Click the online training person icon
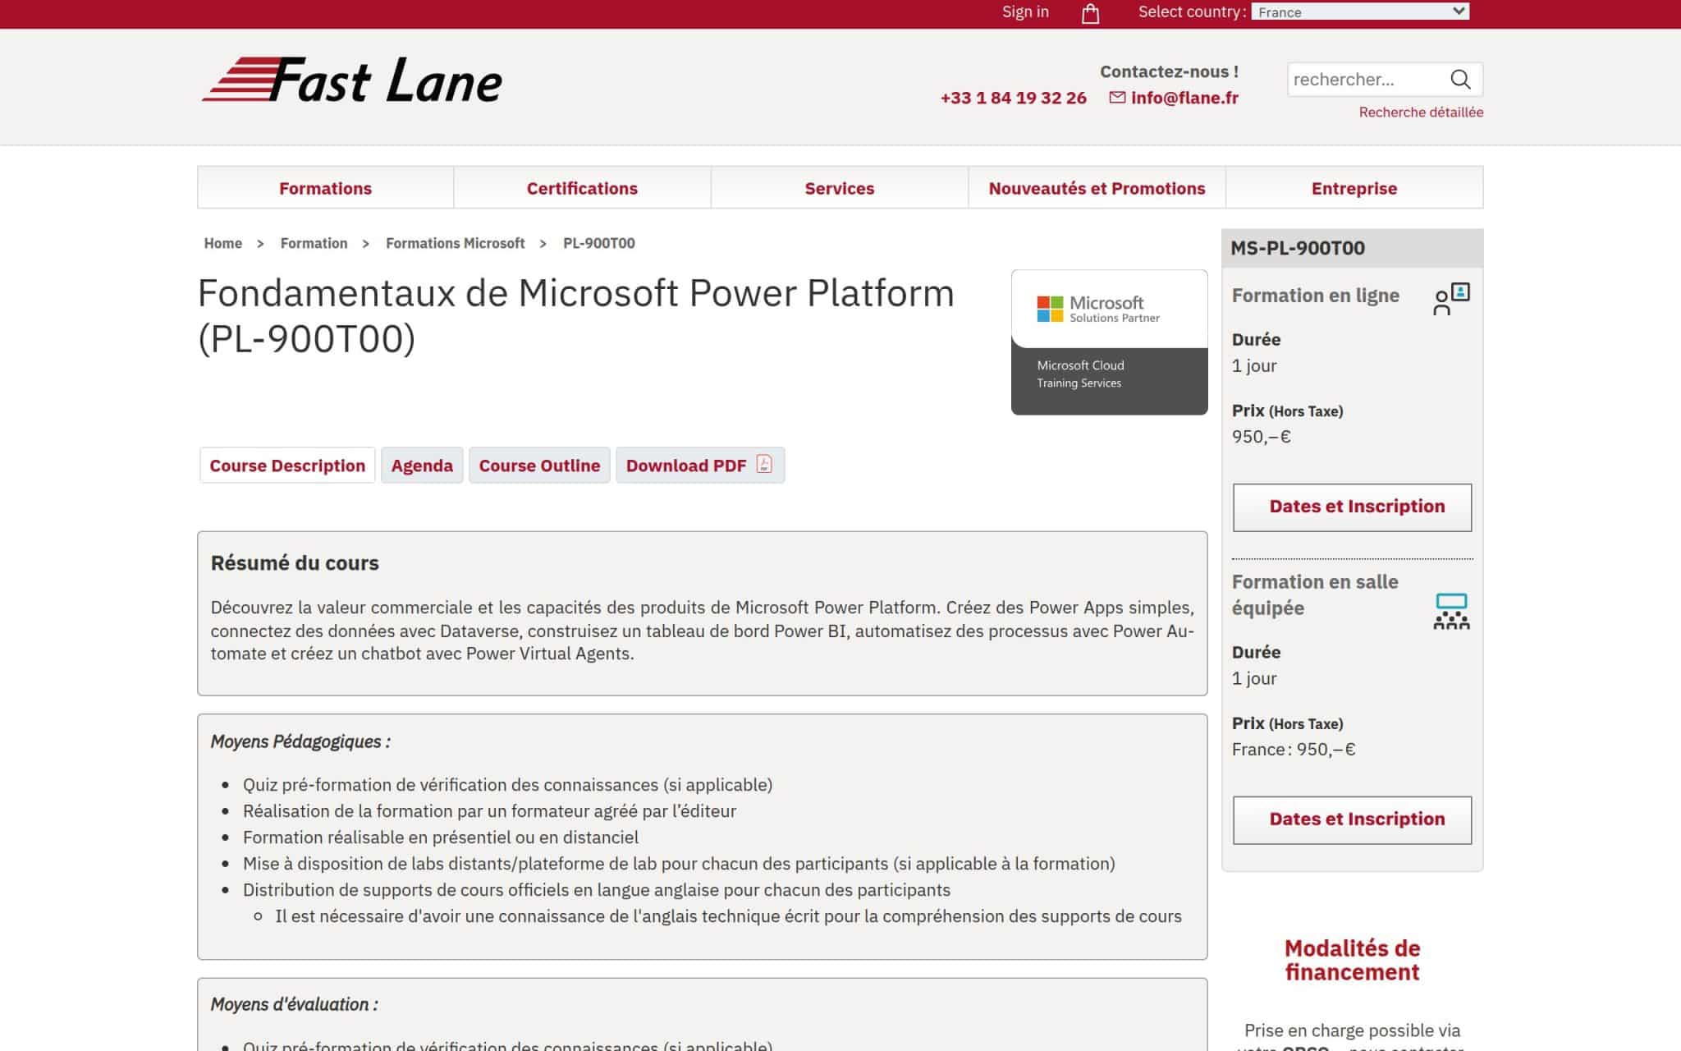Image resolution: width=1681 pixels, height=1051 pixels. (x=1451, y=299)
